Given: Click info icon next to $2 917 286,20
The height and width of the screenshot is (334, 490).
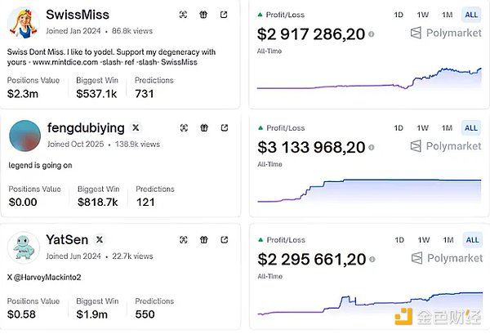Looking at the screenshot, I should point(372,34).
